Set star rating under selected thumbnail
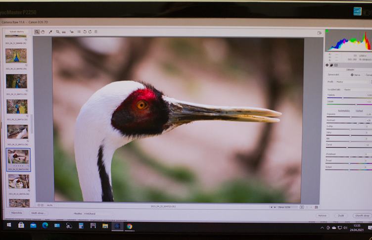 pos(18,166)
